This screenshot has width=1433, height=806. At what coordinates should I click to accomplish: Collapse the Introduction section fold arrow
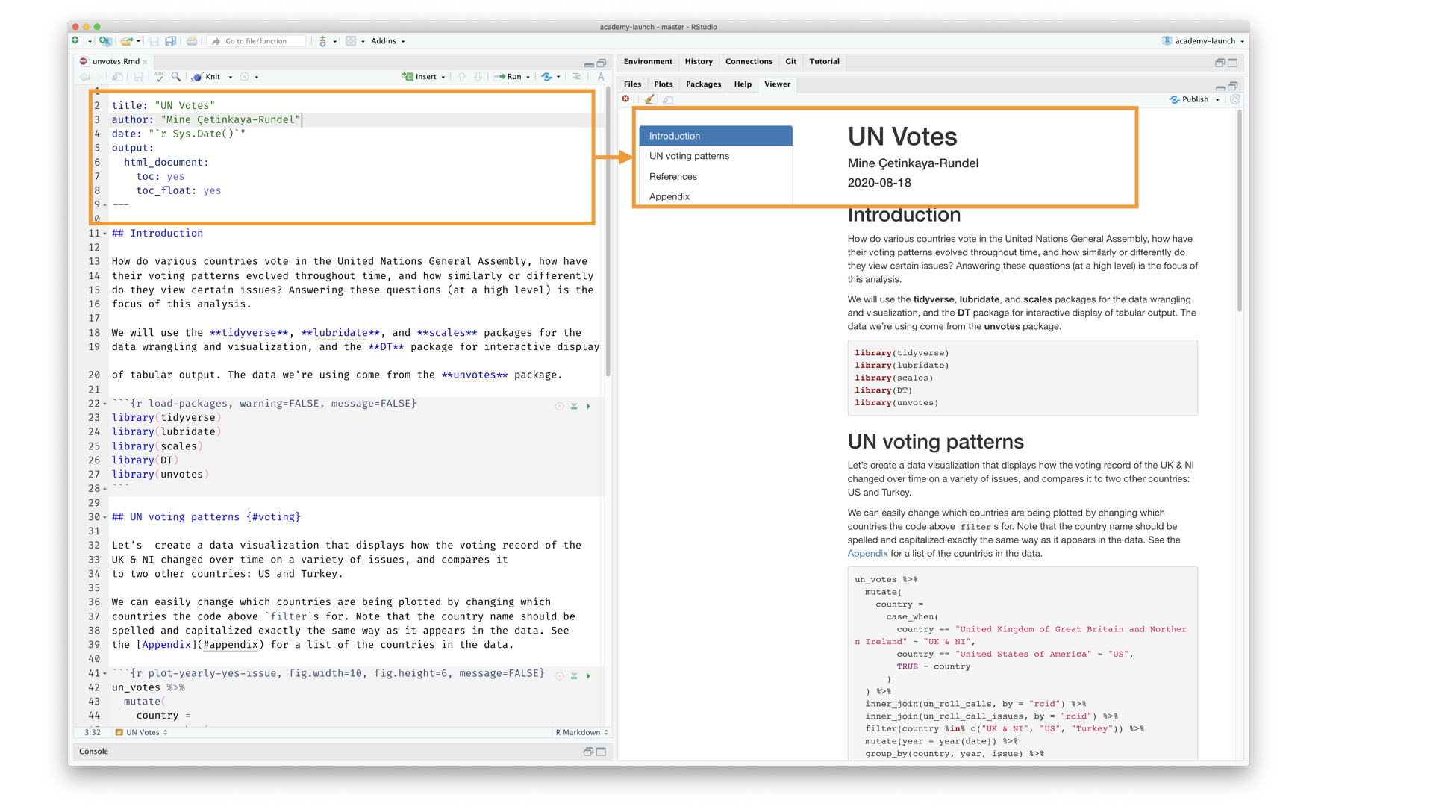pyautogui.click(x=104, y=234)
